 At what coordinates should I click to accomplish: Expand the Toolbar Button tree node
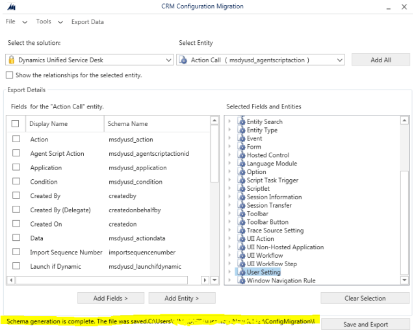pyautogui.click(x=229, y=222)
